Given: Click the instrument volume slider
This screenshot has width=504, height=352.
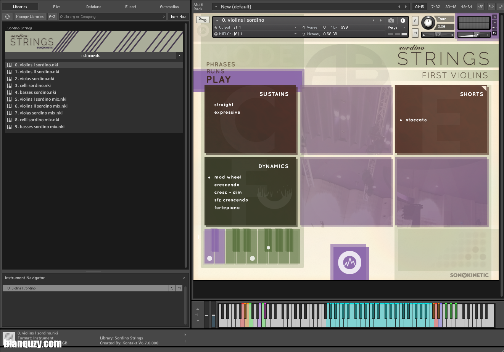Looking at the screenshot, I should point(474,35).
